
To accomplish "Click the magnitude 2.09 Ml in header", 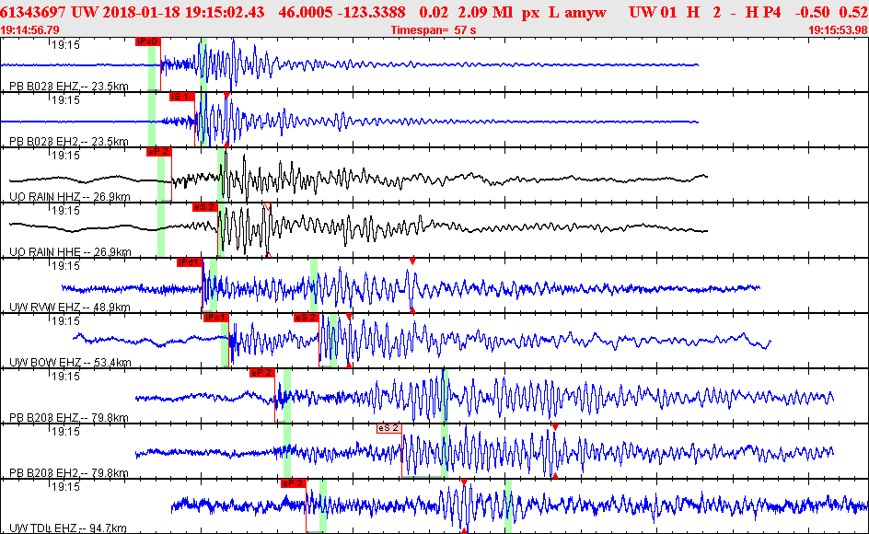I will 486,12.
